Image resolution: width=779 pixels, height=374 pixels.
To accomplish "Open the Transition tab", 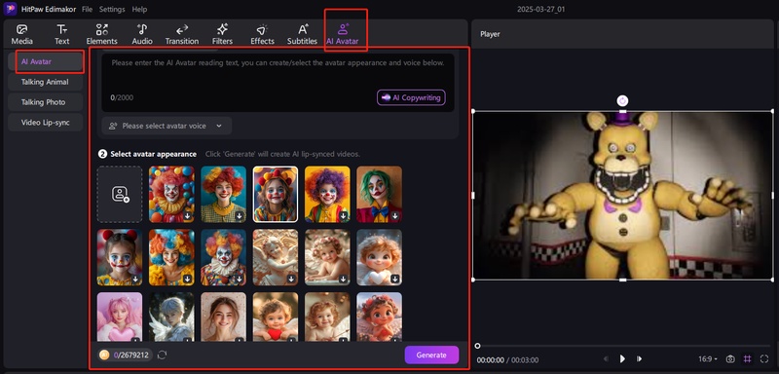I will click(182, 35).
